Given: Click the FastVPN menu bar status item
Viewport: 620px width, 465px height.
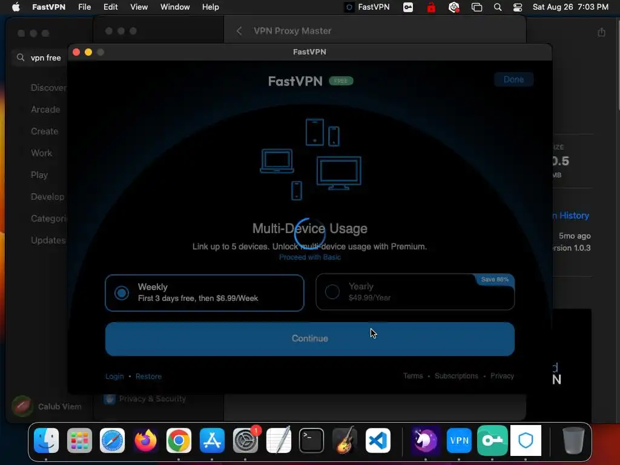Looking at the screenshot, I should [368, 7].
